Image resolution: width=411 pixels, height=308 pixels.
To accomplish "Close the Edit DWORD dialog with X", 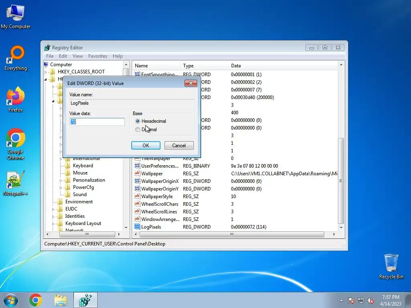I will coord(191,83).
